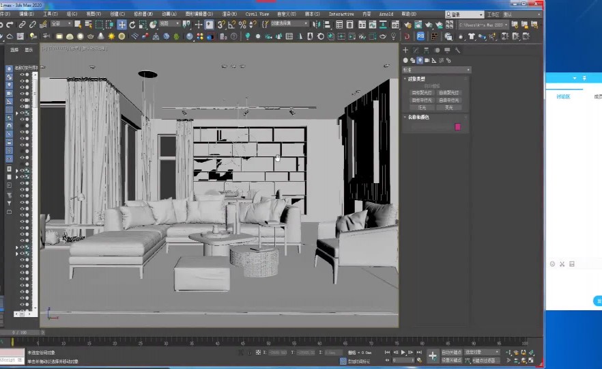This screenshot has height=369, width=602.
Task: Collapse the 名称和颜色 rollout
Action: (418, 117)
